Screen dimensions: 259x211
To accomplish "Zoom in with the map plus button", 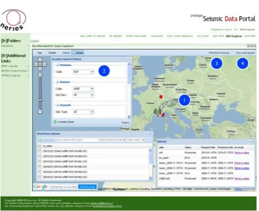I will tap(40, 75).
